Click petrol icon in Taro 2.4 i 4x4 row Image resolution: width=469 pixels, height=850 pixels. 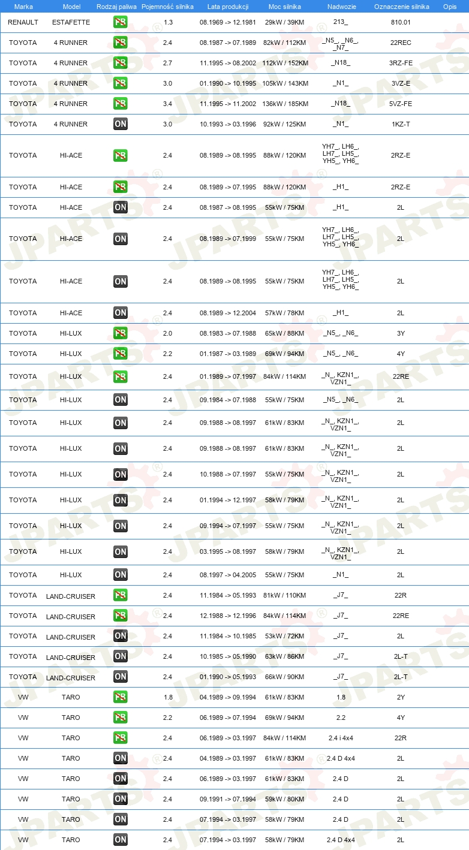pyautogui.click(x=121, y=738)
